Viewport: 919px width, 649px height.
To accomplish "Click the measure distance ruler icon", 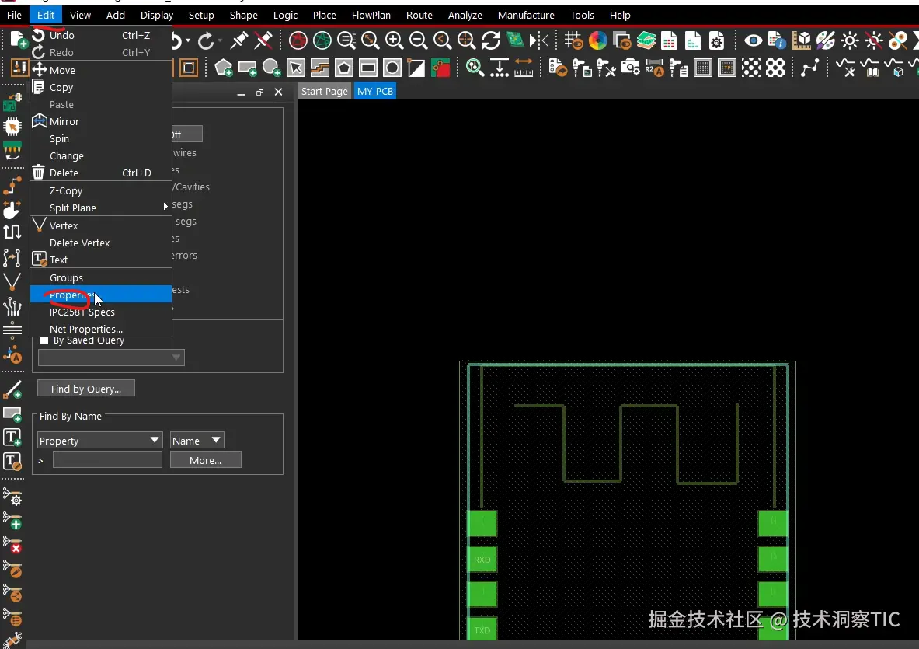I will pyautogui.click(x=524, y=68).
